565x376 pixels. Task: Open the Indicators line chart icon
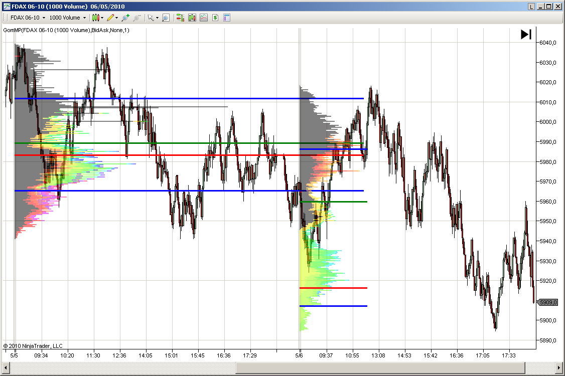(x=204, y=18)
